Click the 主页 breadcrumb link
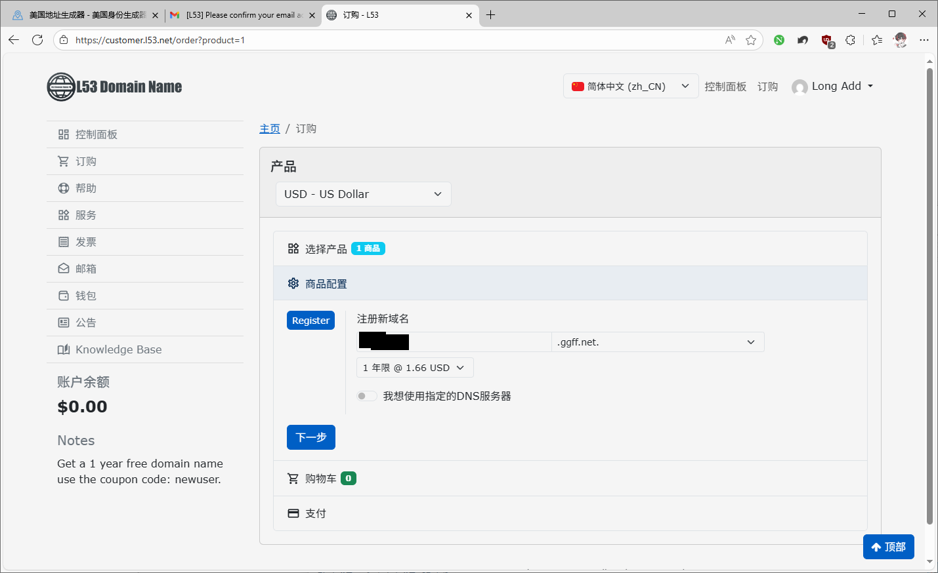 tap(269, 128)
